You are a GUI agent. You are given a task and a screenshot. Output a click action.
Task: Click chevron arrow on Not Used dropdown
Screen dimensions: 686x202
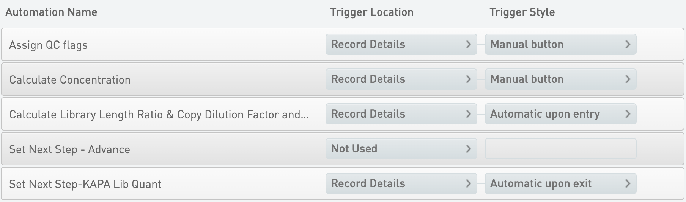(468, 149)
